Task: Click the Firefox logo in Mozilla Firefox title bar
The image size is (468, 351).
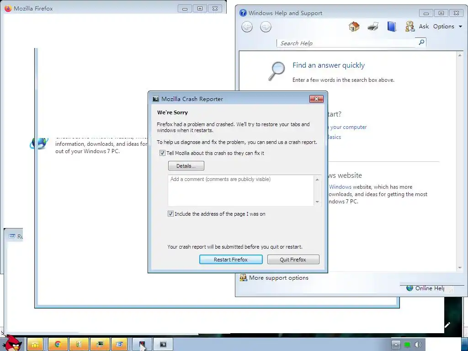Action: click(x=8, y=8)
